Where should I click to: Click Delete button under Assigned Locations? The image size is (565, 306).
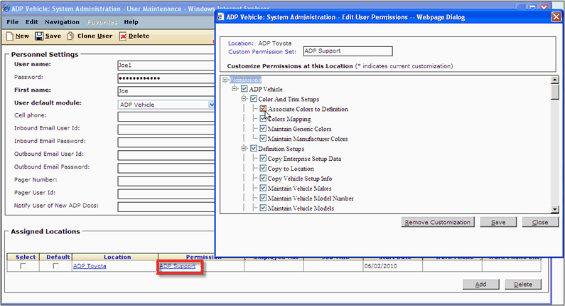coord(523,285)
